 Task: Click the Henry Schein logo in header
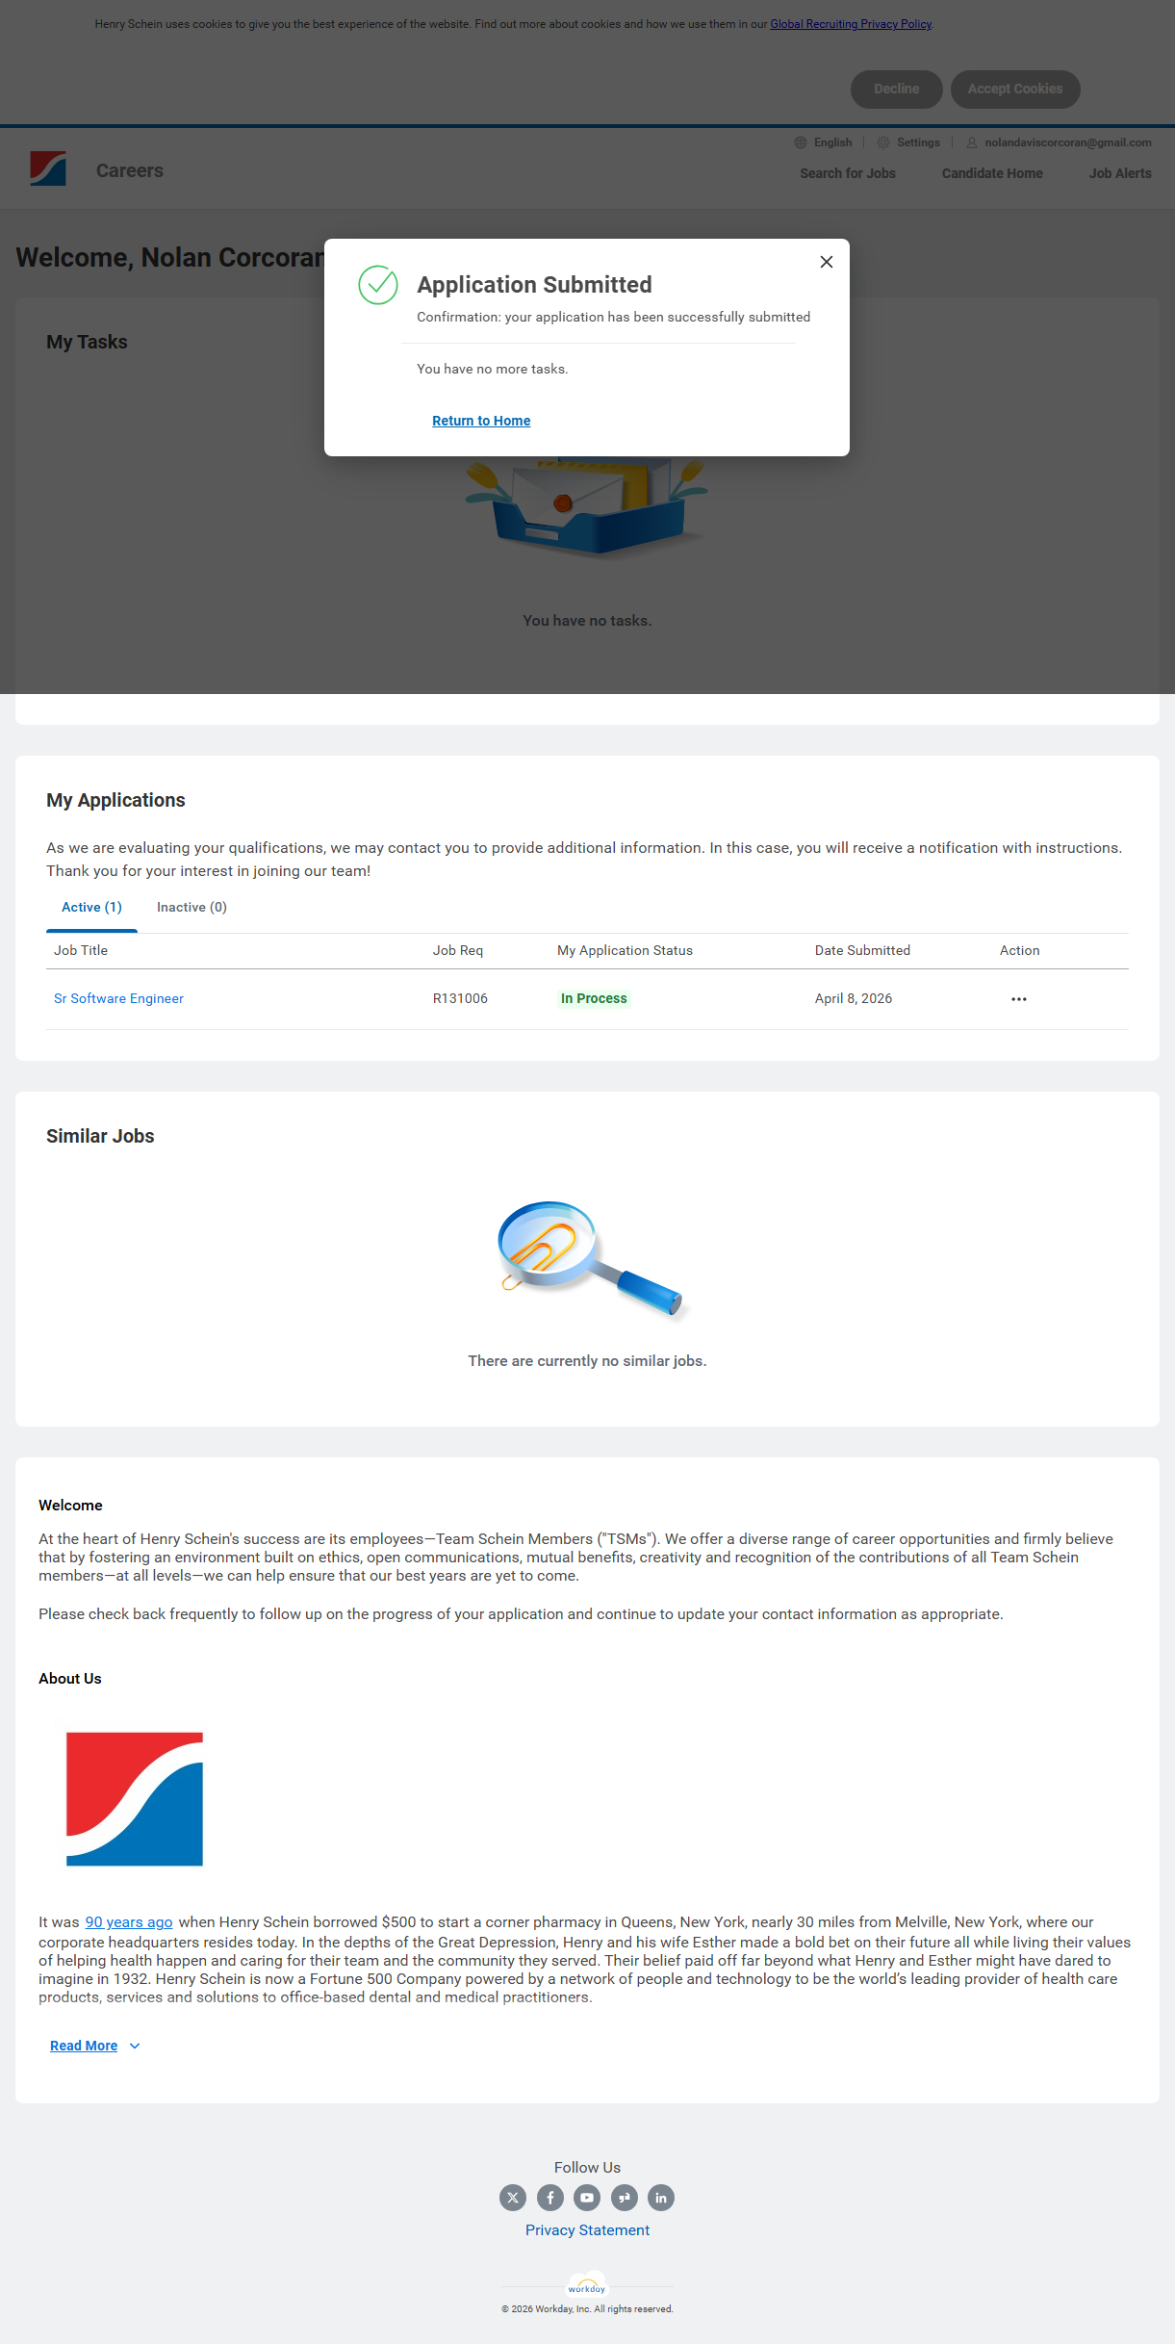click(48, 169)
